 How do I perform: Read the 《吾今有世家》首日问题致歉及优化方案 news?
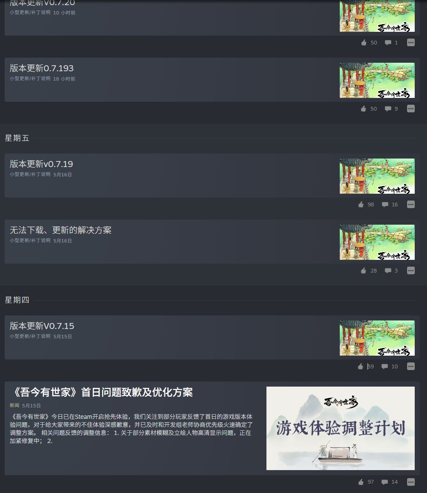click(102, 393)
